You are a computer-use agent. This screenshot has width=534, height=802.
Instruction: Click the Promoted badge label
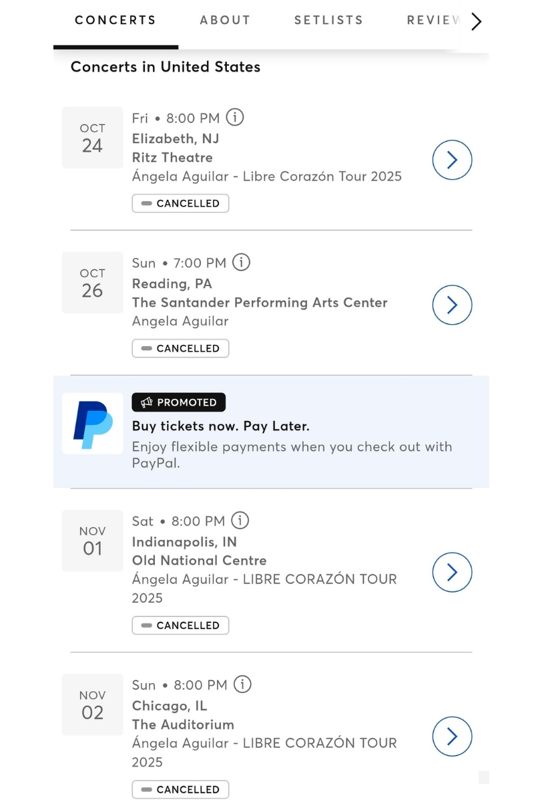click(179, 402)
